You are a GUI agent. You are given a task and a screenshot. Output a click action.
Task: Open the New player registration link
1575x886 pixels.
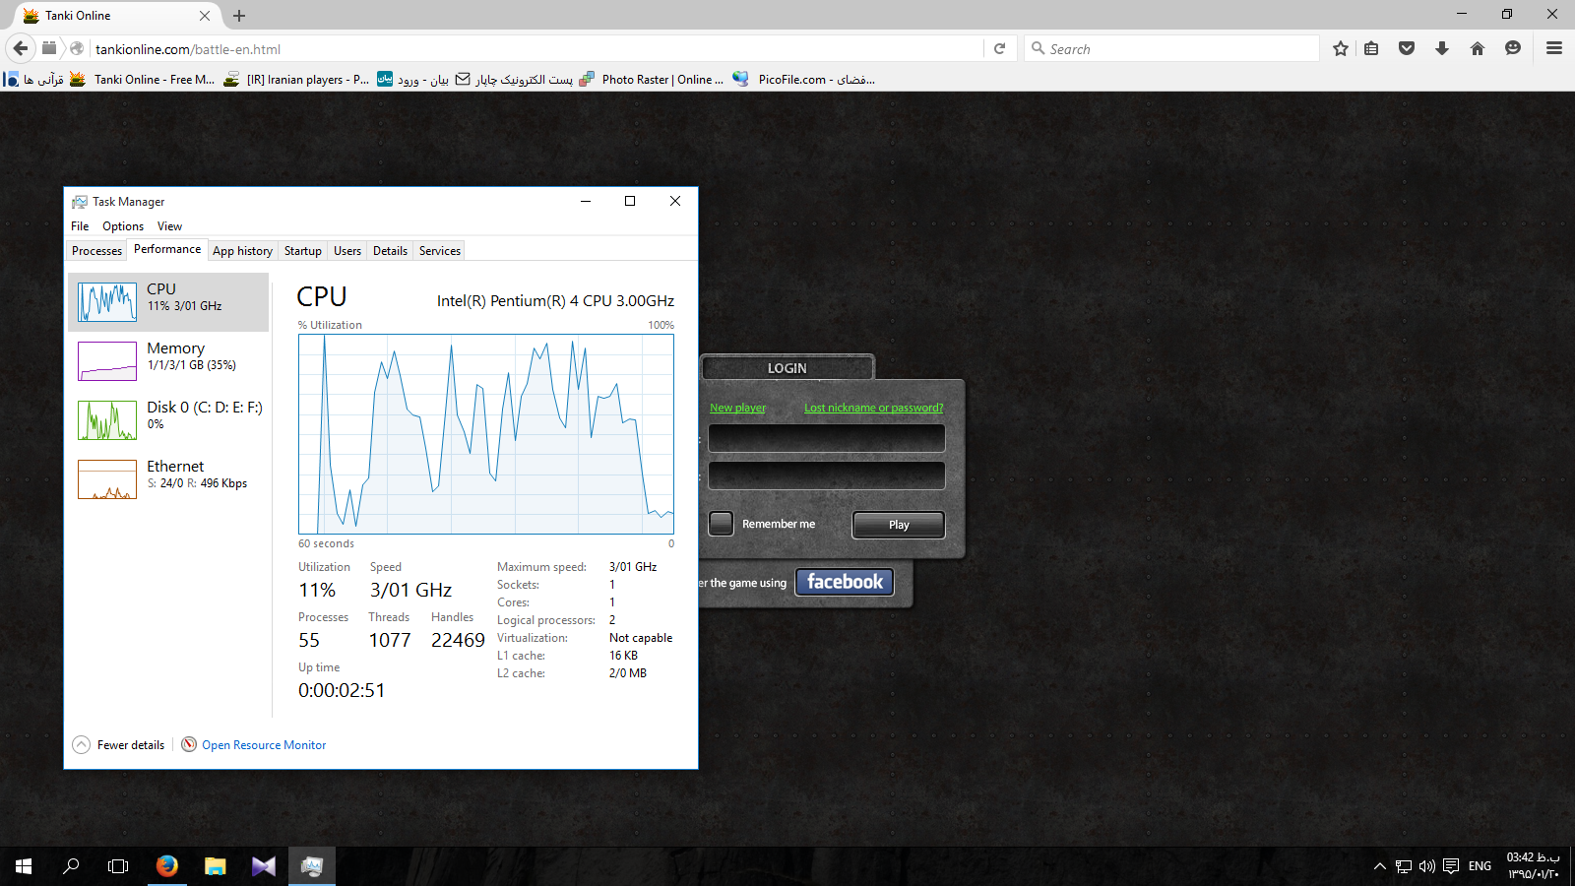tap(737, 408)
